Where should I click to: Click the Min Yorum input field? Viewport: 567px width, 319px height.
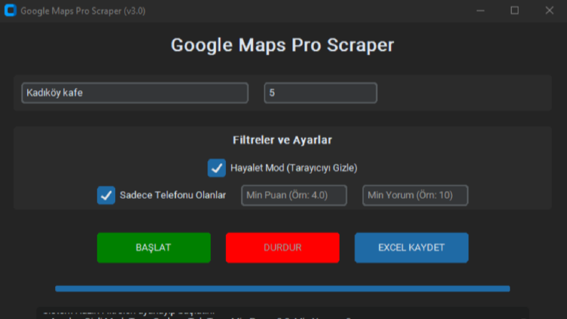pos(415,195)
